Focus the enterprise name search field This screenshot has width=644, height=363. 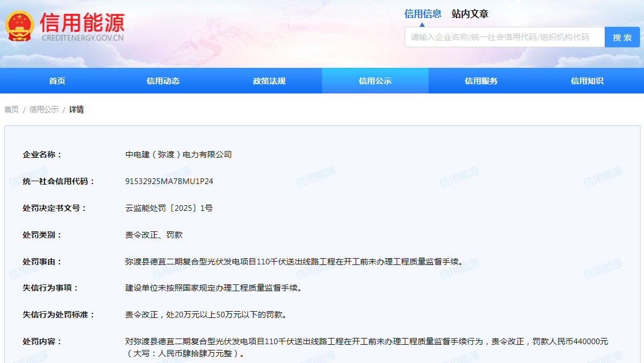(x=504, y=37)
